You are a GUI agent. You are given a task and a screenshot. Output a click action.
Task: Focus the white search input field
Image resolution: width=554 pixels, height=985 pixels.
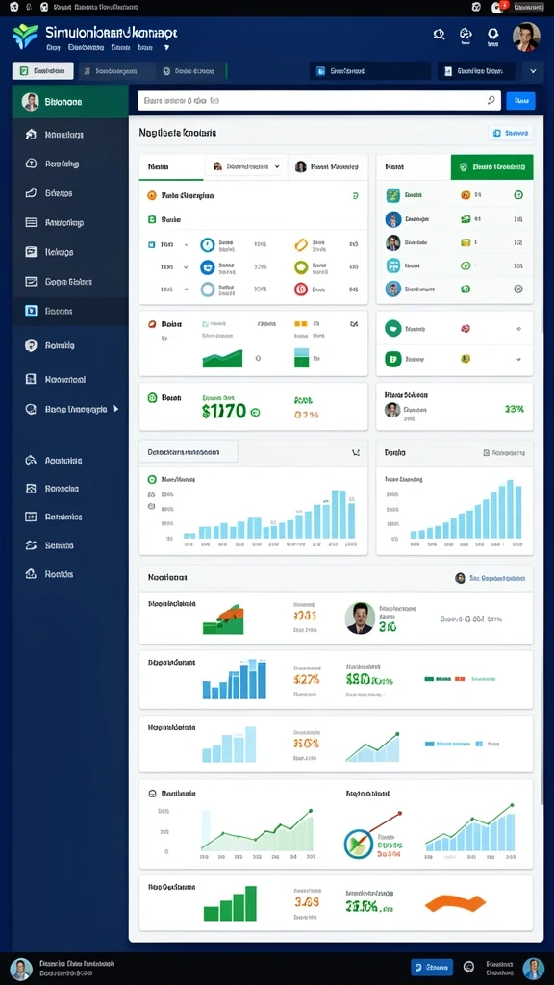[x=319, y=100]
